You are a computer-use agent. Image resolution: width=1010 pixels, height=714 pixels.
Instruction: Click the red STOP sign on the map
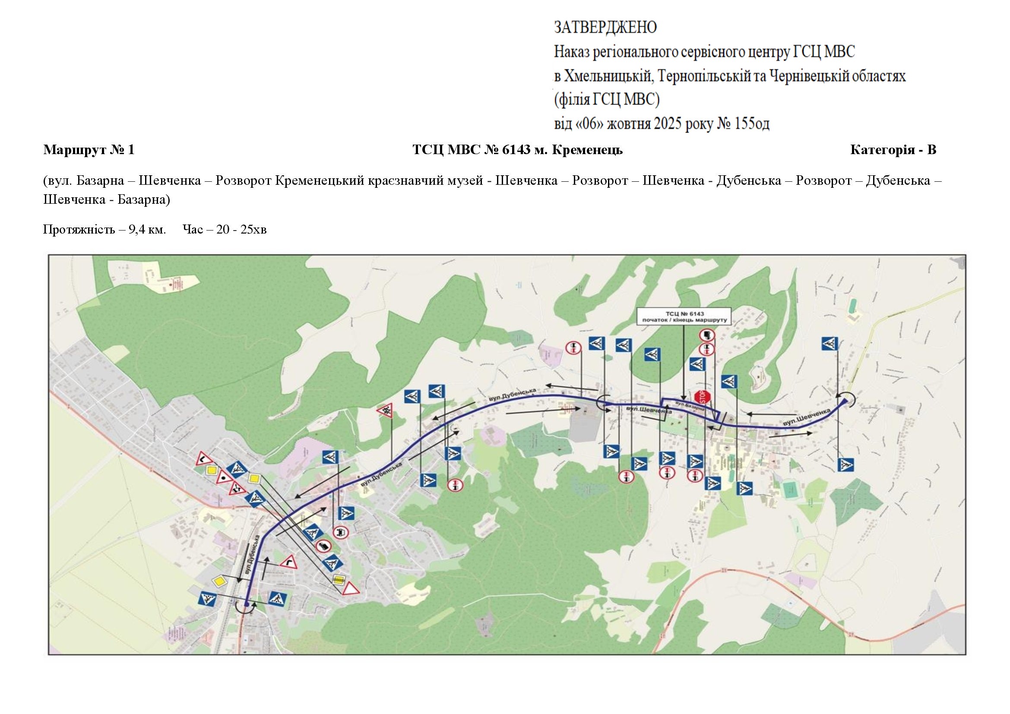pos(703,397)
